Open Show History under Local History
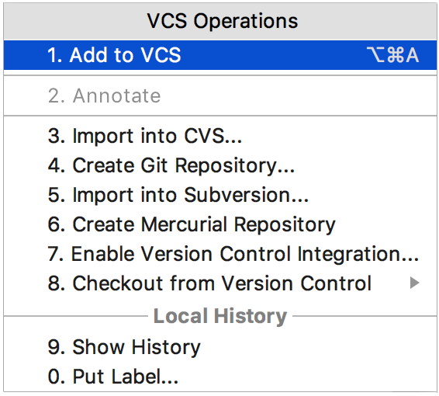The height and width of the screenshot is (396, 439). click(x=220, y=347)
